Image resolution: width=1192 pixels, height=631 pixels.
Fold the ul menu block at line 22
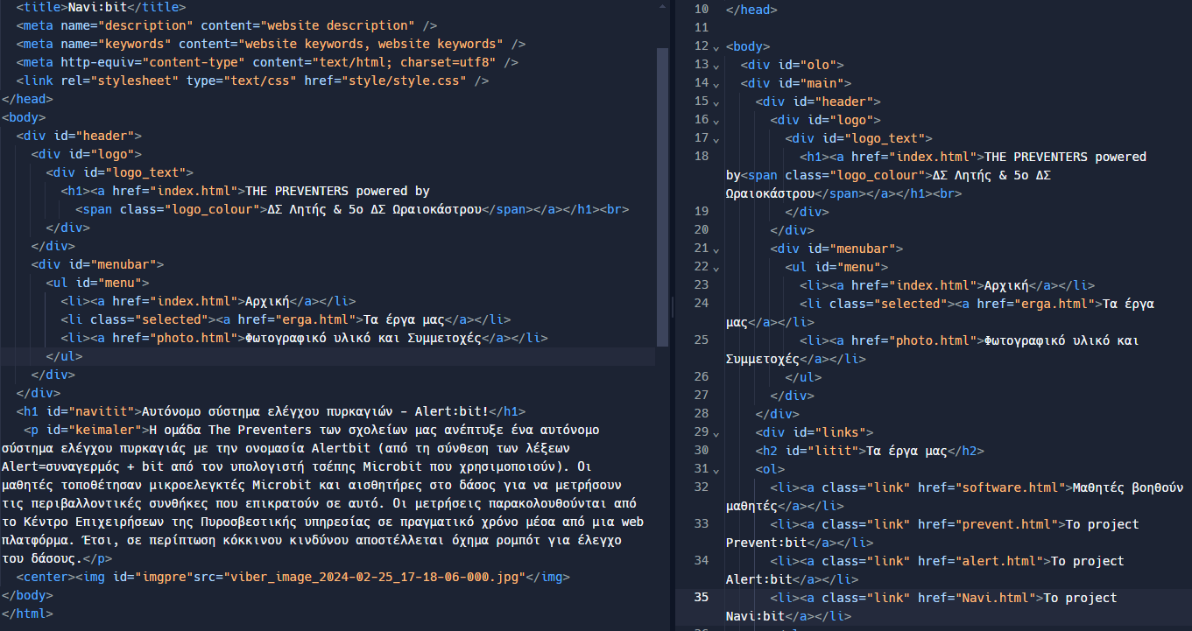tap(716, 268)
